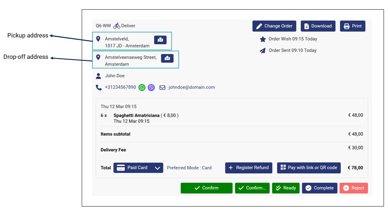Click the Order Wish star icon
Image resolution: width=390 pixels, height=214 pixels.
coord(263,39)
